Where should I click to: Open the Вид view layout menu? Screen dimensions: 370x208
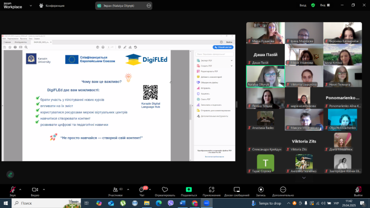click(x=325, y=5)
